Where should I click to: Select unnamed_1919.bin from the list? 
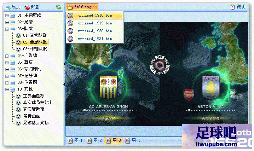click(x=95, y=23)
